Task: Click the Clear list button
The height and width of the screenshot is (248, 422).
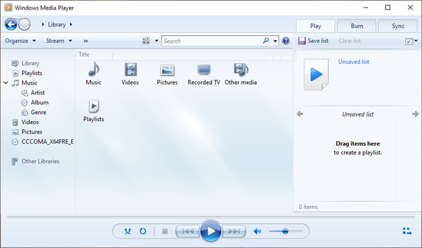Action: pyautogui.click(x=350, y=41)
